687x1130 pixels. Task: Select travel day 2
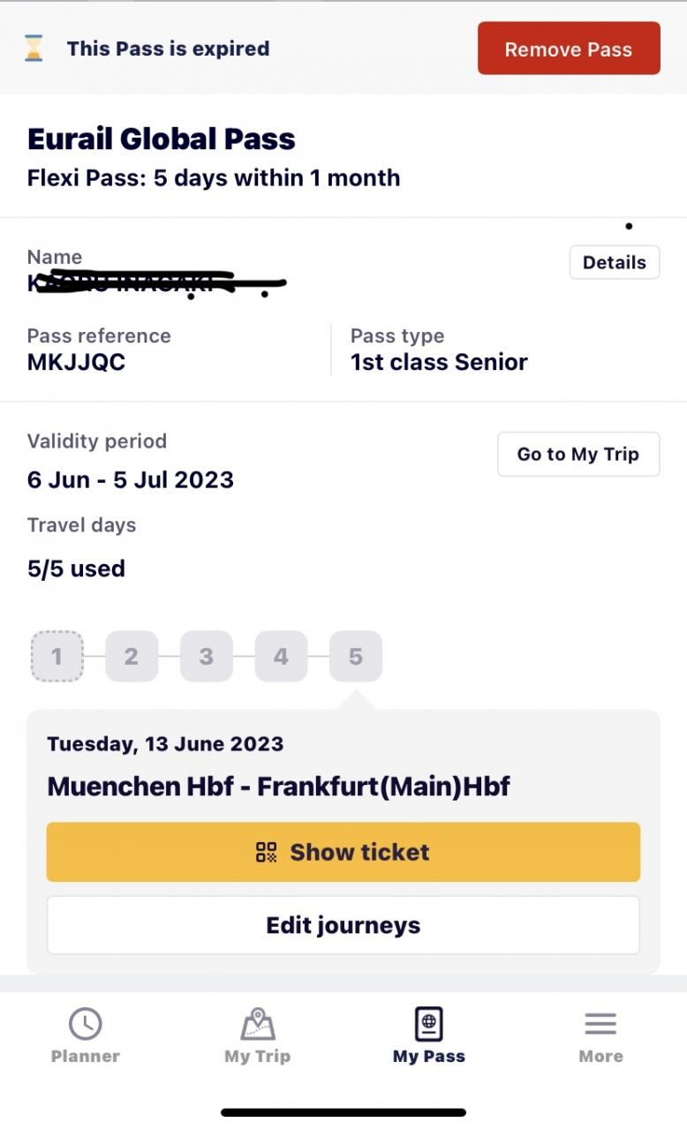[132, 656]
